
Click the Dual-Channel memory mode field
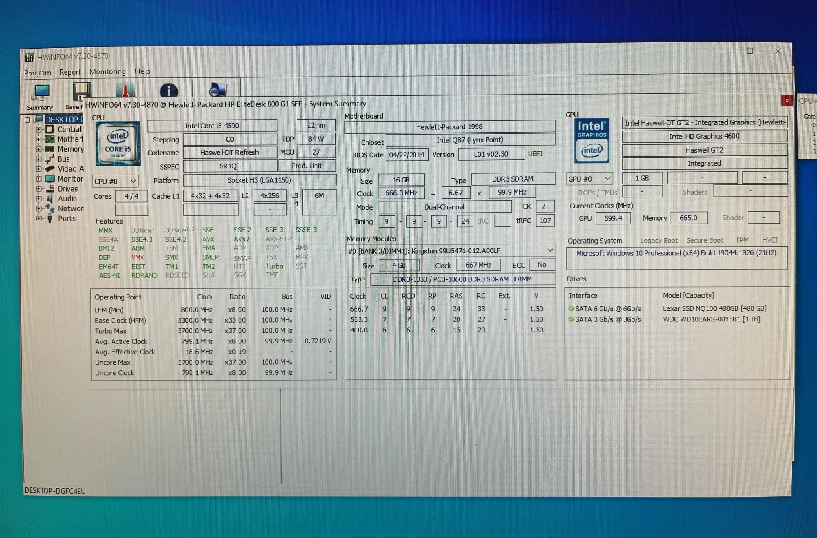point(444,207)
